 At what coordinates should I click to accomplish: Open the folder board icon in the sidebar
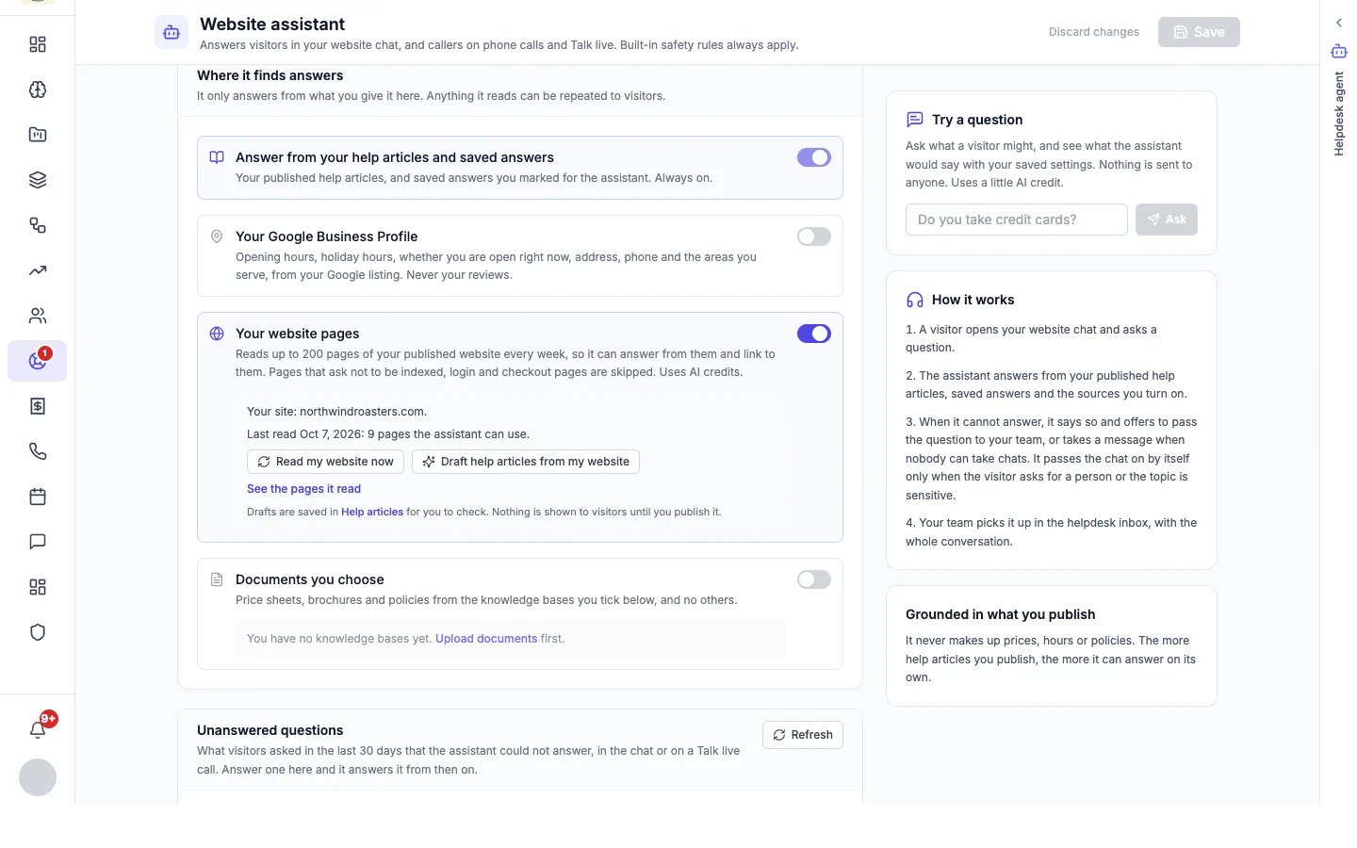[38, 135]
